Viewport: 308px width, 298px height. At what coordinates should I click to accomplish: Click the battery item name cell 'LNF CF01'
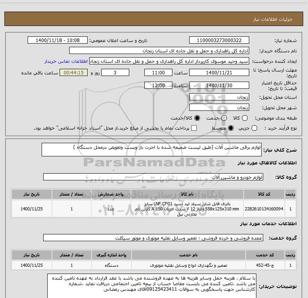click(187, 209)
